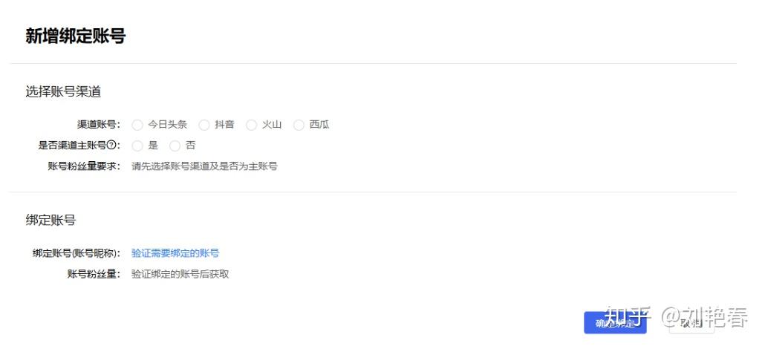Pick the 火山 channel radio circle

[x=251, y=125]
